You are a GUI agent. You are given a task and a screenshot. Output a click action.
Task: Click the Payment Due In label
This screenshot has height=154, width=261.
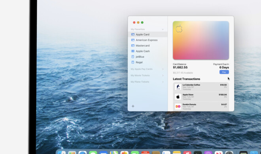[221, 64]
